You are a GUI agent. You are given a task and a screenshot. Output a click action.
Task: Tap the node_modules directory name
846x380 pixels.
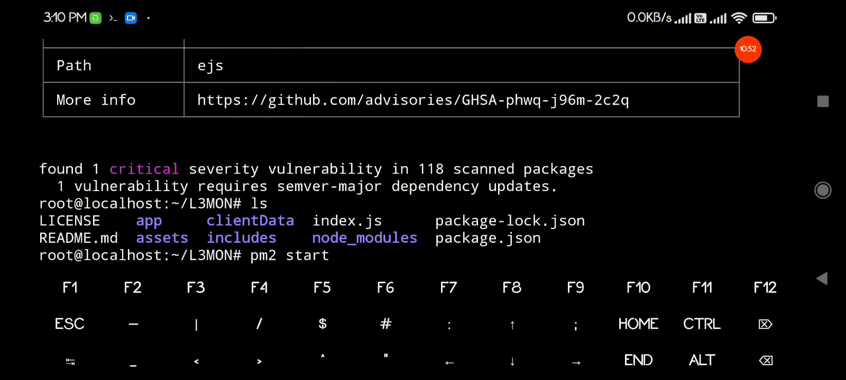point(365,238)
